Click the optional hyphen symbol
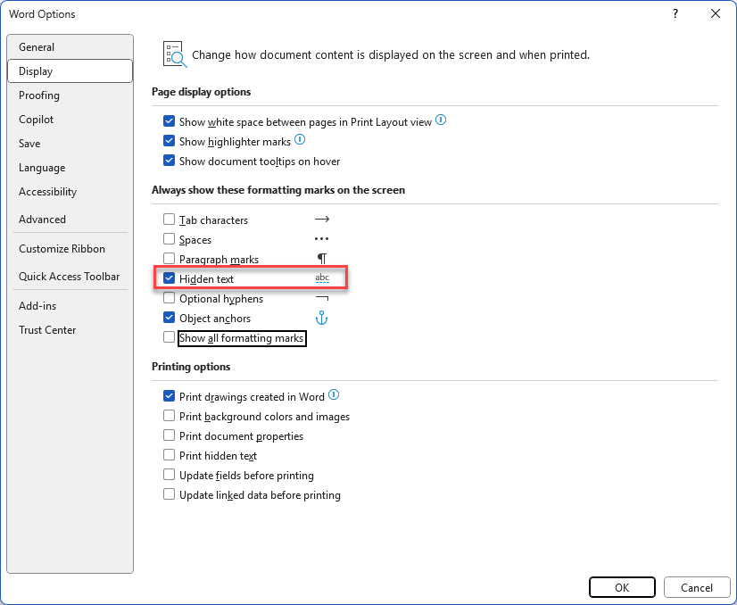The image size is (737, 605). tap(322, 299)
